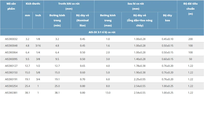204x127 pixels.
Task: Select the '8.0' max inner diameter cell
Action: (108, 86)
